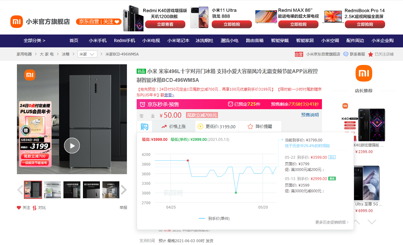403x245 pixels.
Task: Click the 家用电器 breadcrumb
Action: coord(24,54)
